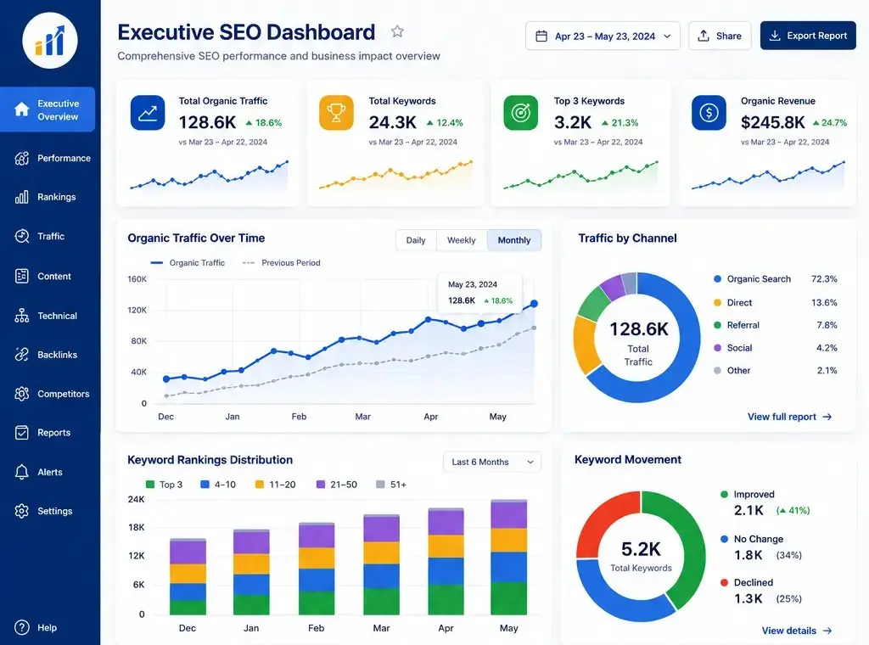This screenshot has width=869, height=645.
Task: Click the Technical sitemap icon
Action: pyautogui.click(x=21, y=316)
